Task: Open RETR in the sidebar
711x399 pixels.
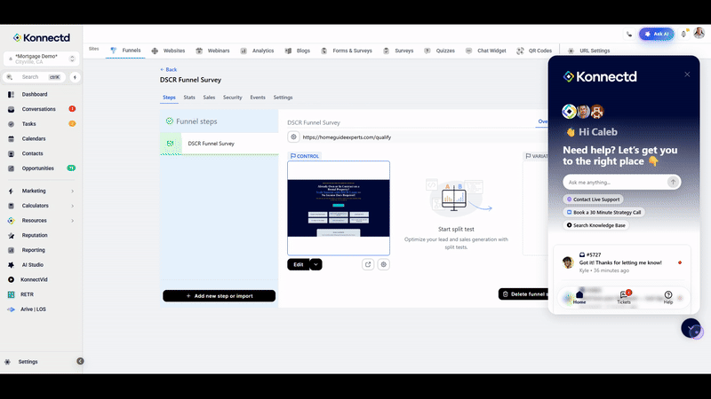Action: pyautogui.click(x=27, y=294)
